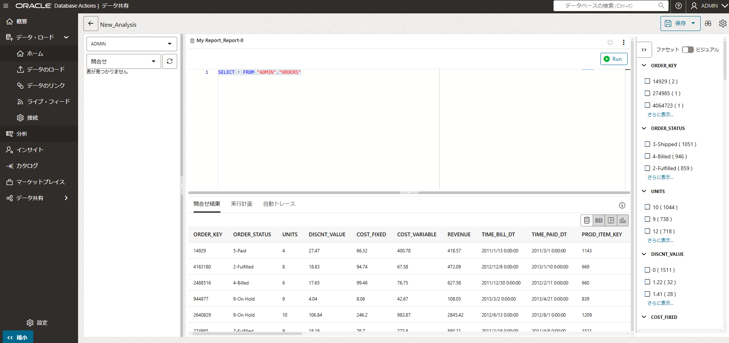Click the back arrow next to New_Analysis
729x343 pixels.
[x=91, y=24]
